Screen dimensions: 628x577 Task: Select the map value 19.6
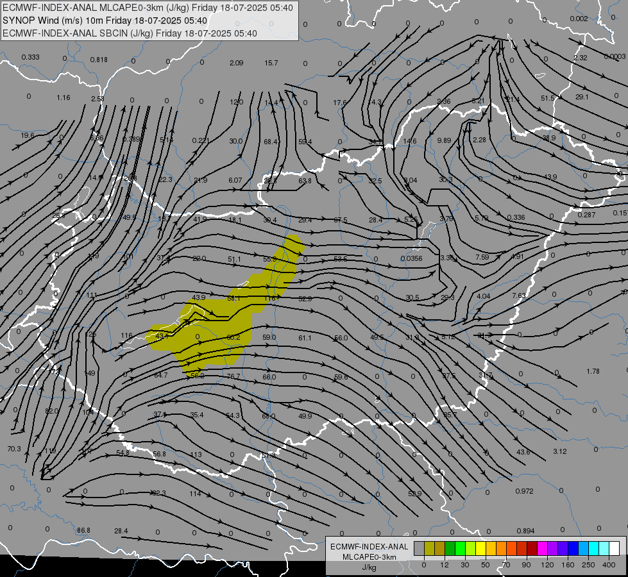[x=27, y=135]
